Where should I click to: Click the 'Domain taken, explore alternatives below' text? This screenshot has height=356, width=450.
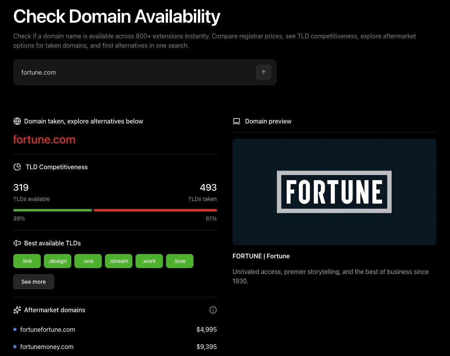[83, 121]
